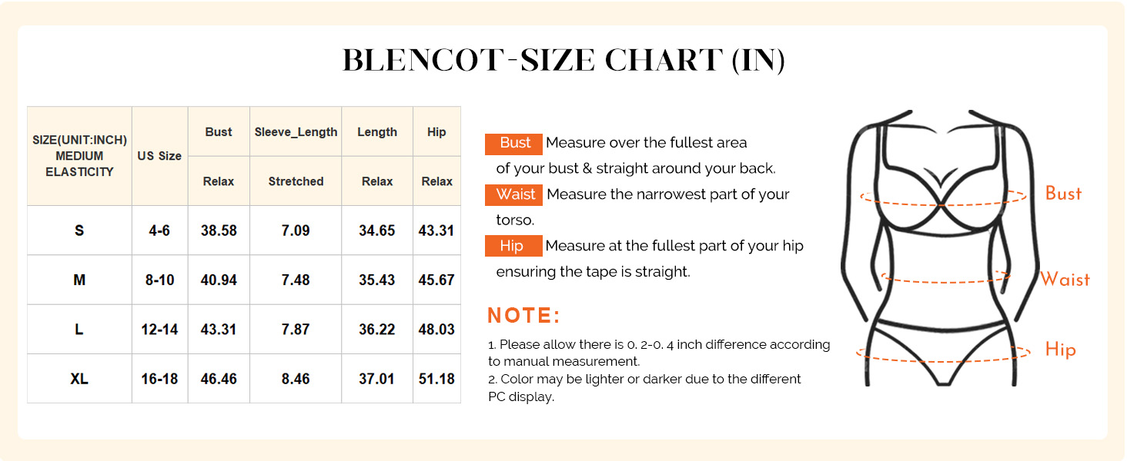Click the 51.18 hip value for XL
This screenshot has width=1127, height=461.
[436, 379]
